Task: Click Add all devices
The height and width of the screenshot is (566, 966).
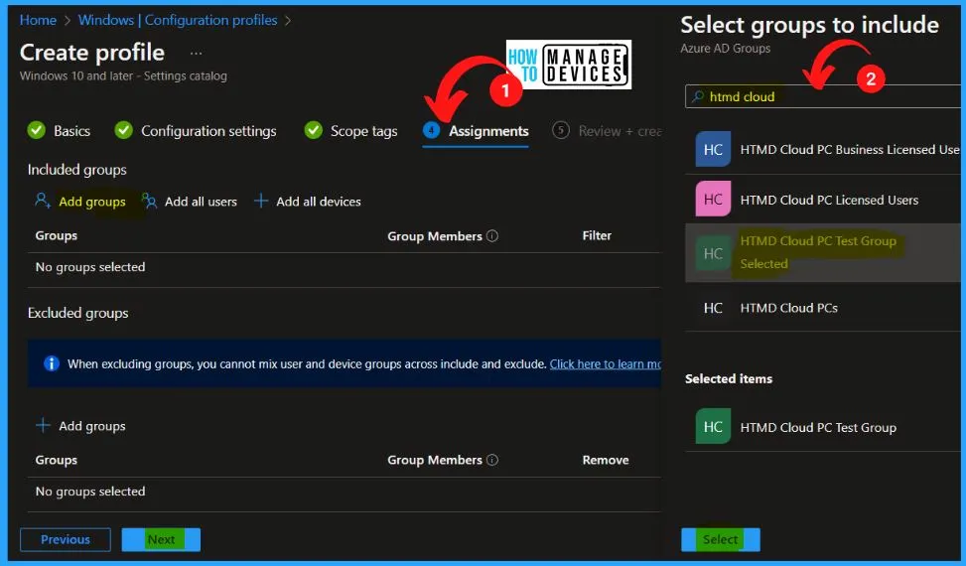Action: click(x=319, y=202)
